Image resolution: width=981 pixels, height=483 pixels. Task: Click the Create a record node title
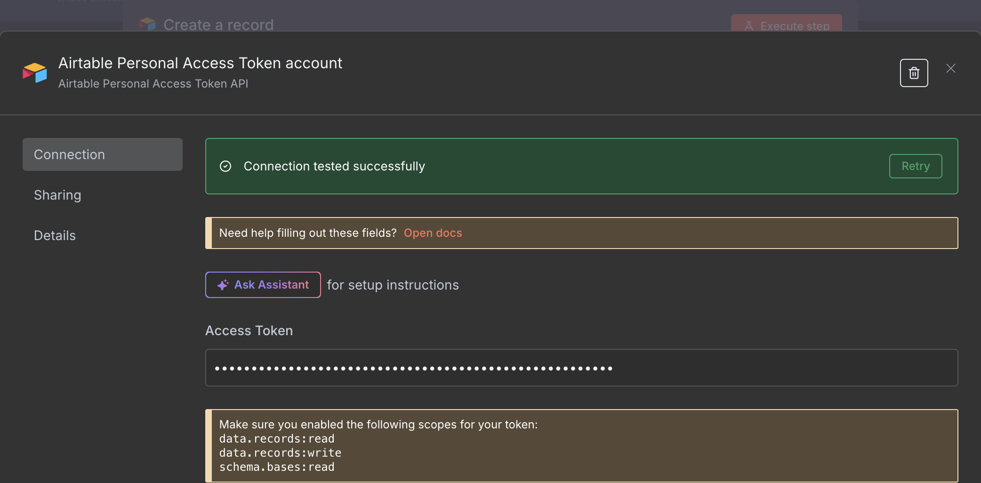click(218, 24)
